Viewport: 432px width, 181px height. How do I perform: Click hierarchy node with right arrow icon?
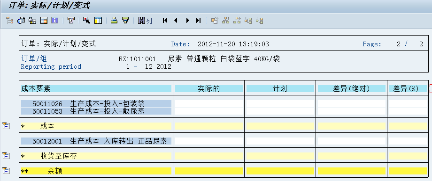point(259,21)
